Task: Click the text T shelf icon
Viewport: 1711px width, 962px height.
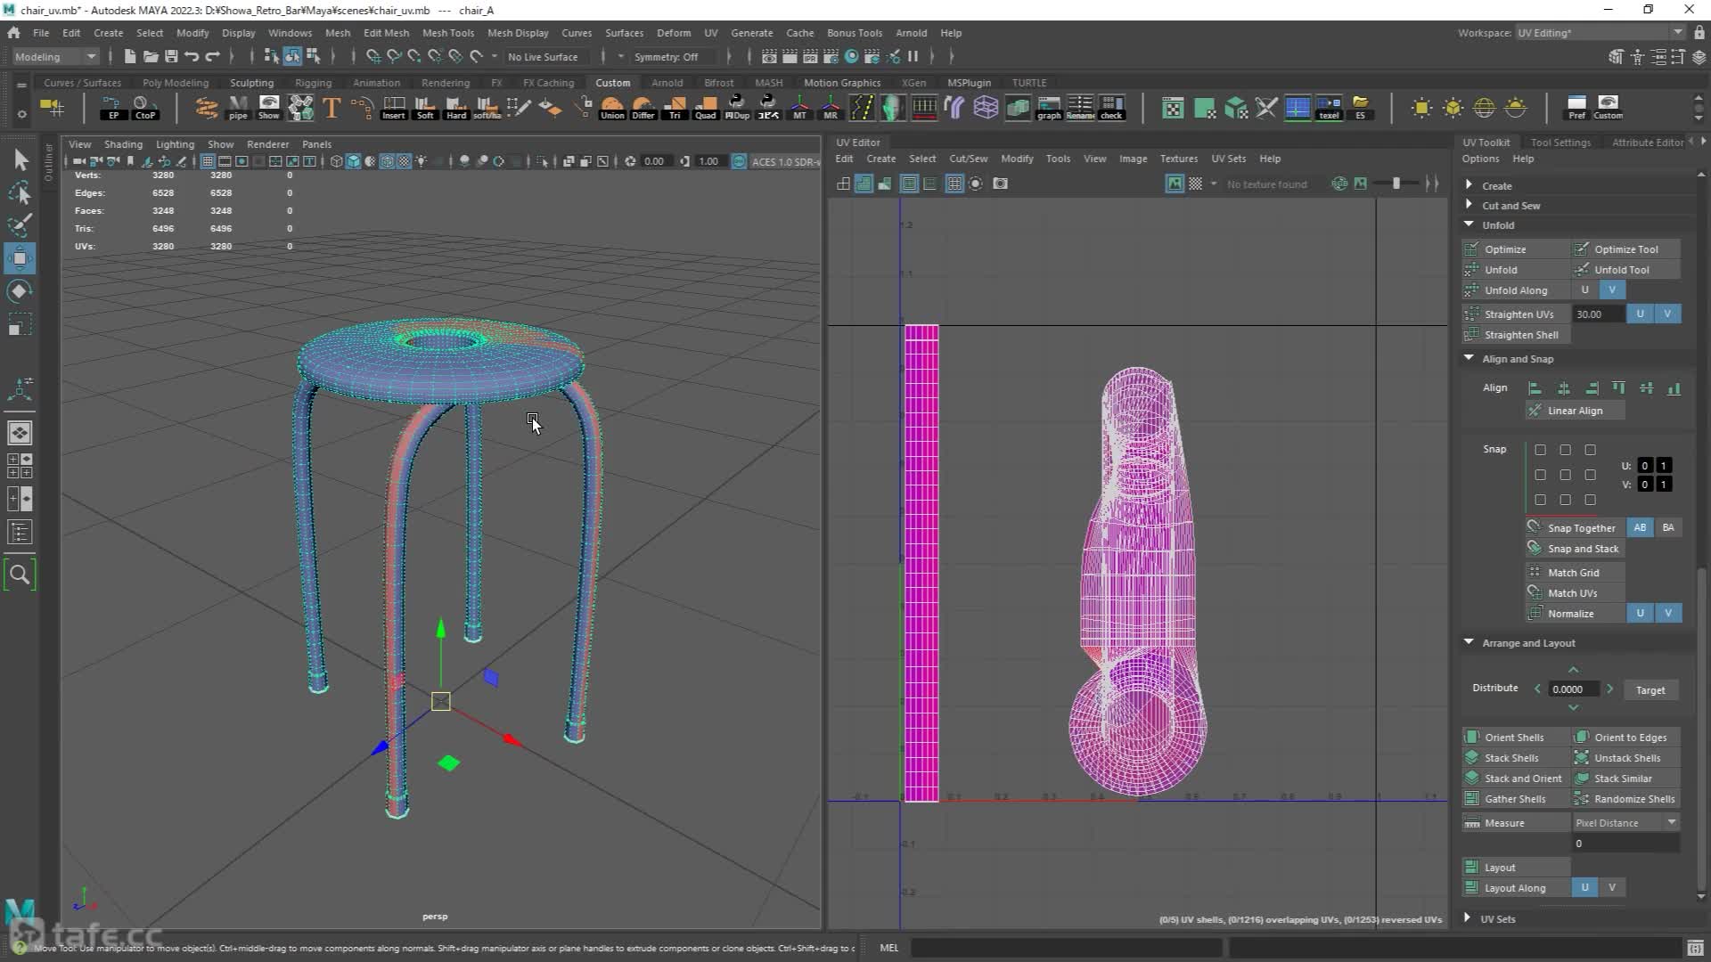Action: [332, 108]
